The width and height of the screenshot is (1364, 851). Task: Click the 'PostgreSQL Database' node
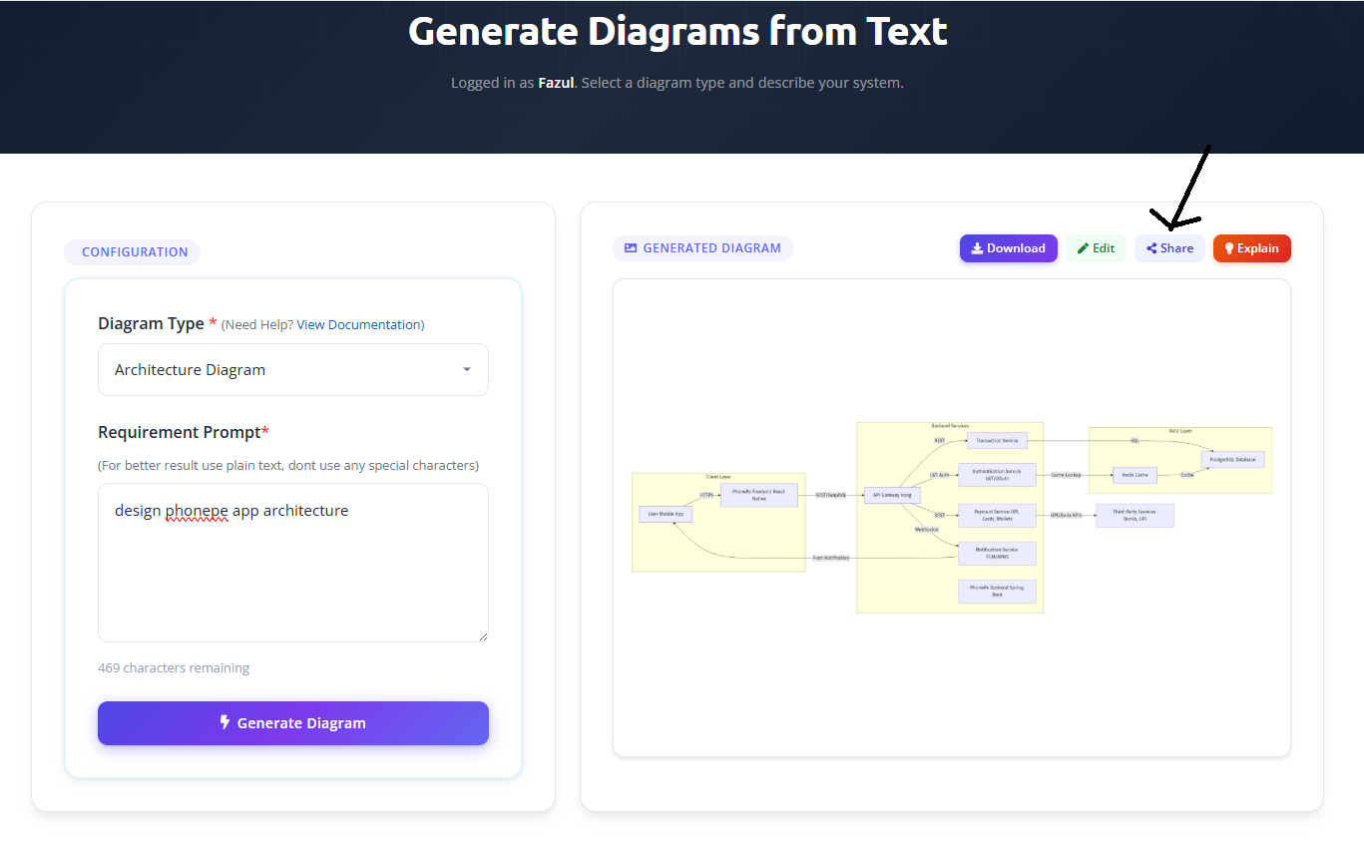point(1232,459)
